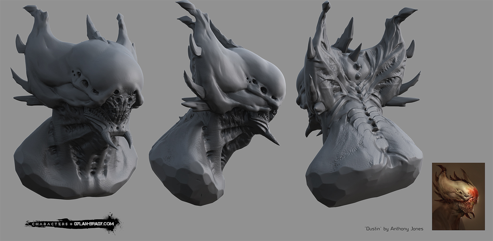Click the CHARACTERS label in the logo

pos(50,224)
